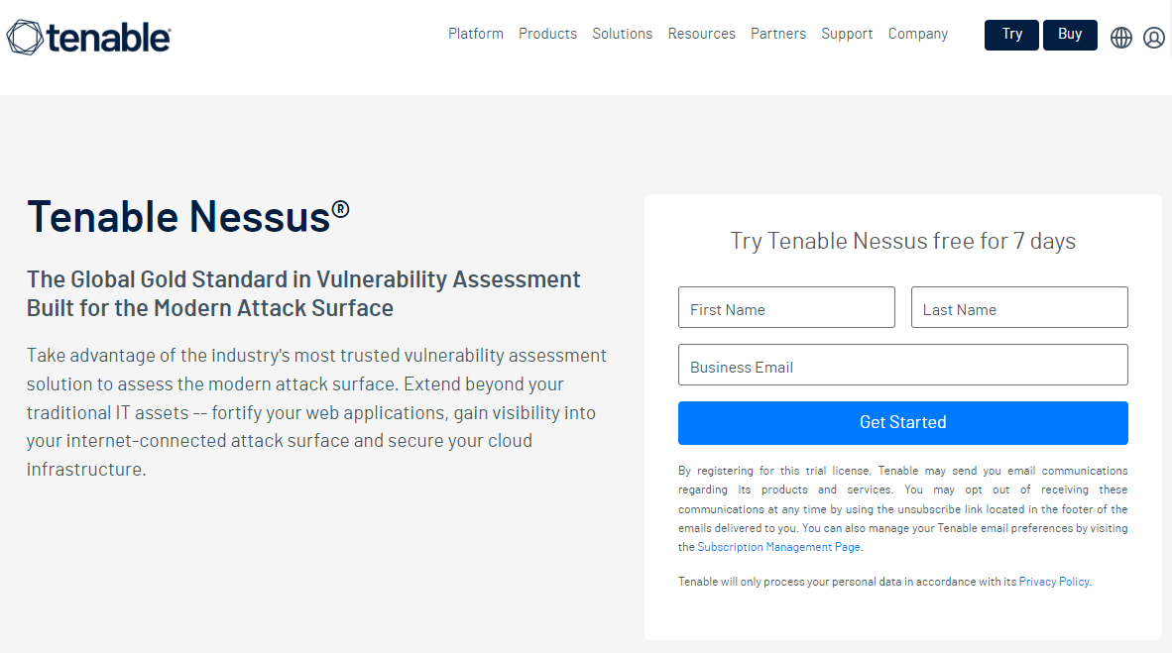Open the Subscription Management Page link
This screenshot has width=1172, height=653.
tap(778, 546)
